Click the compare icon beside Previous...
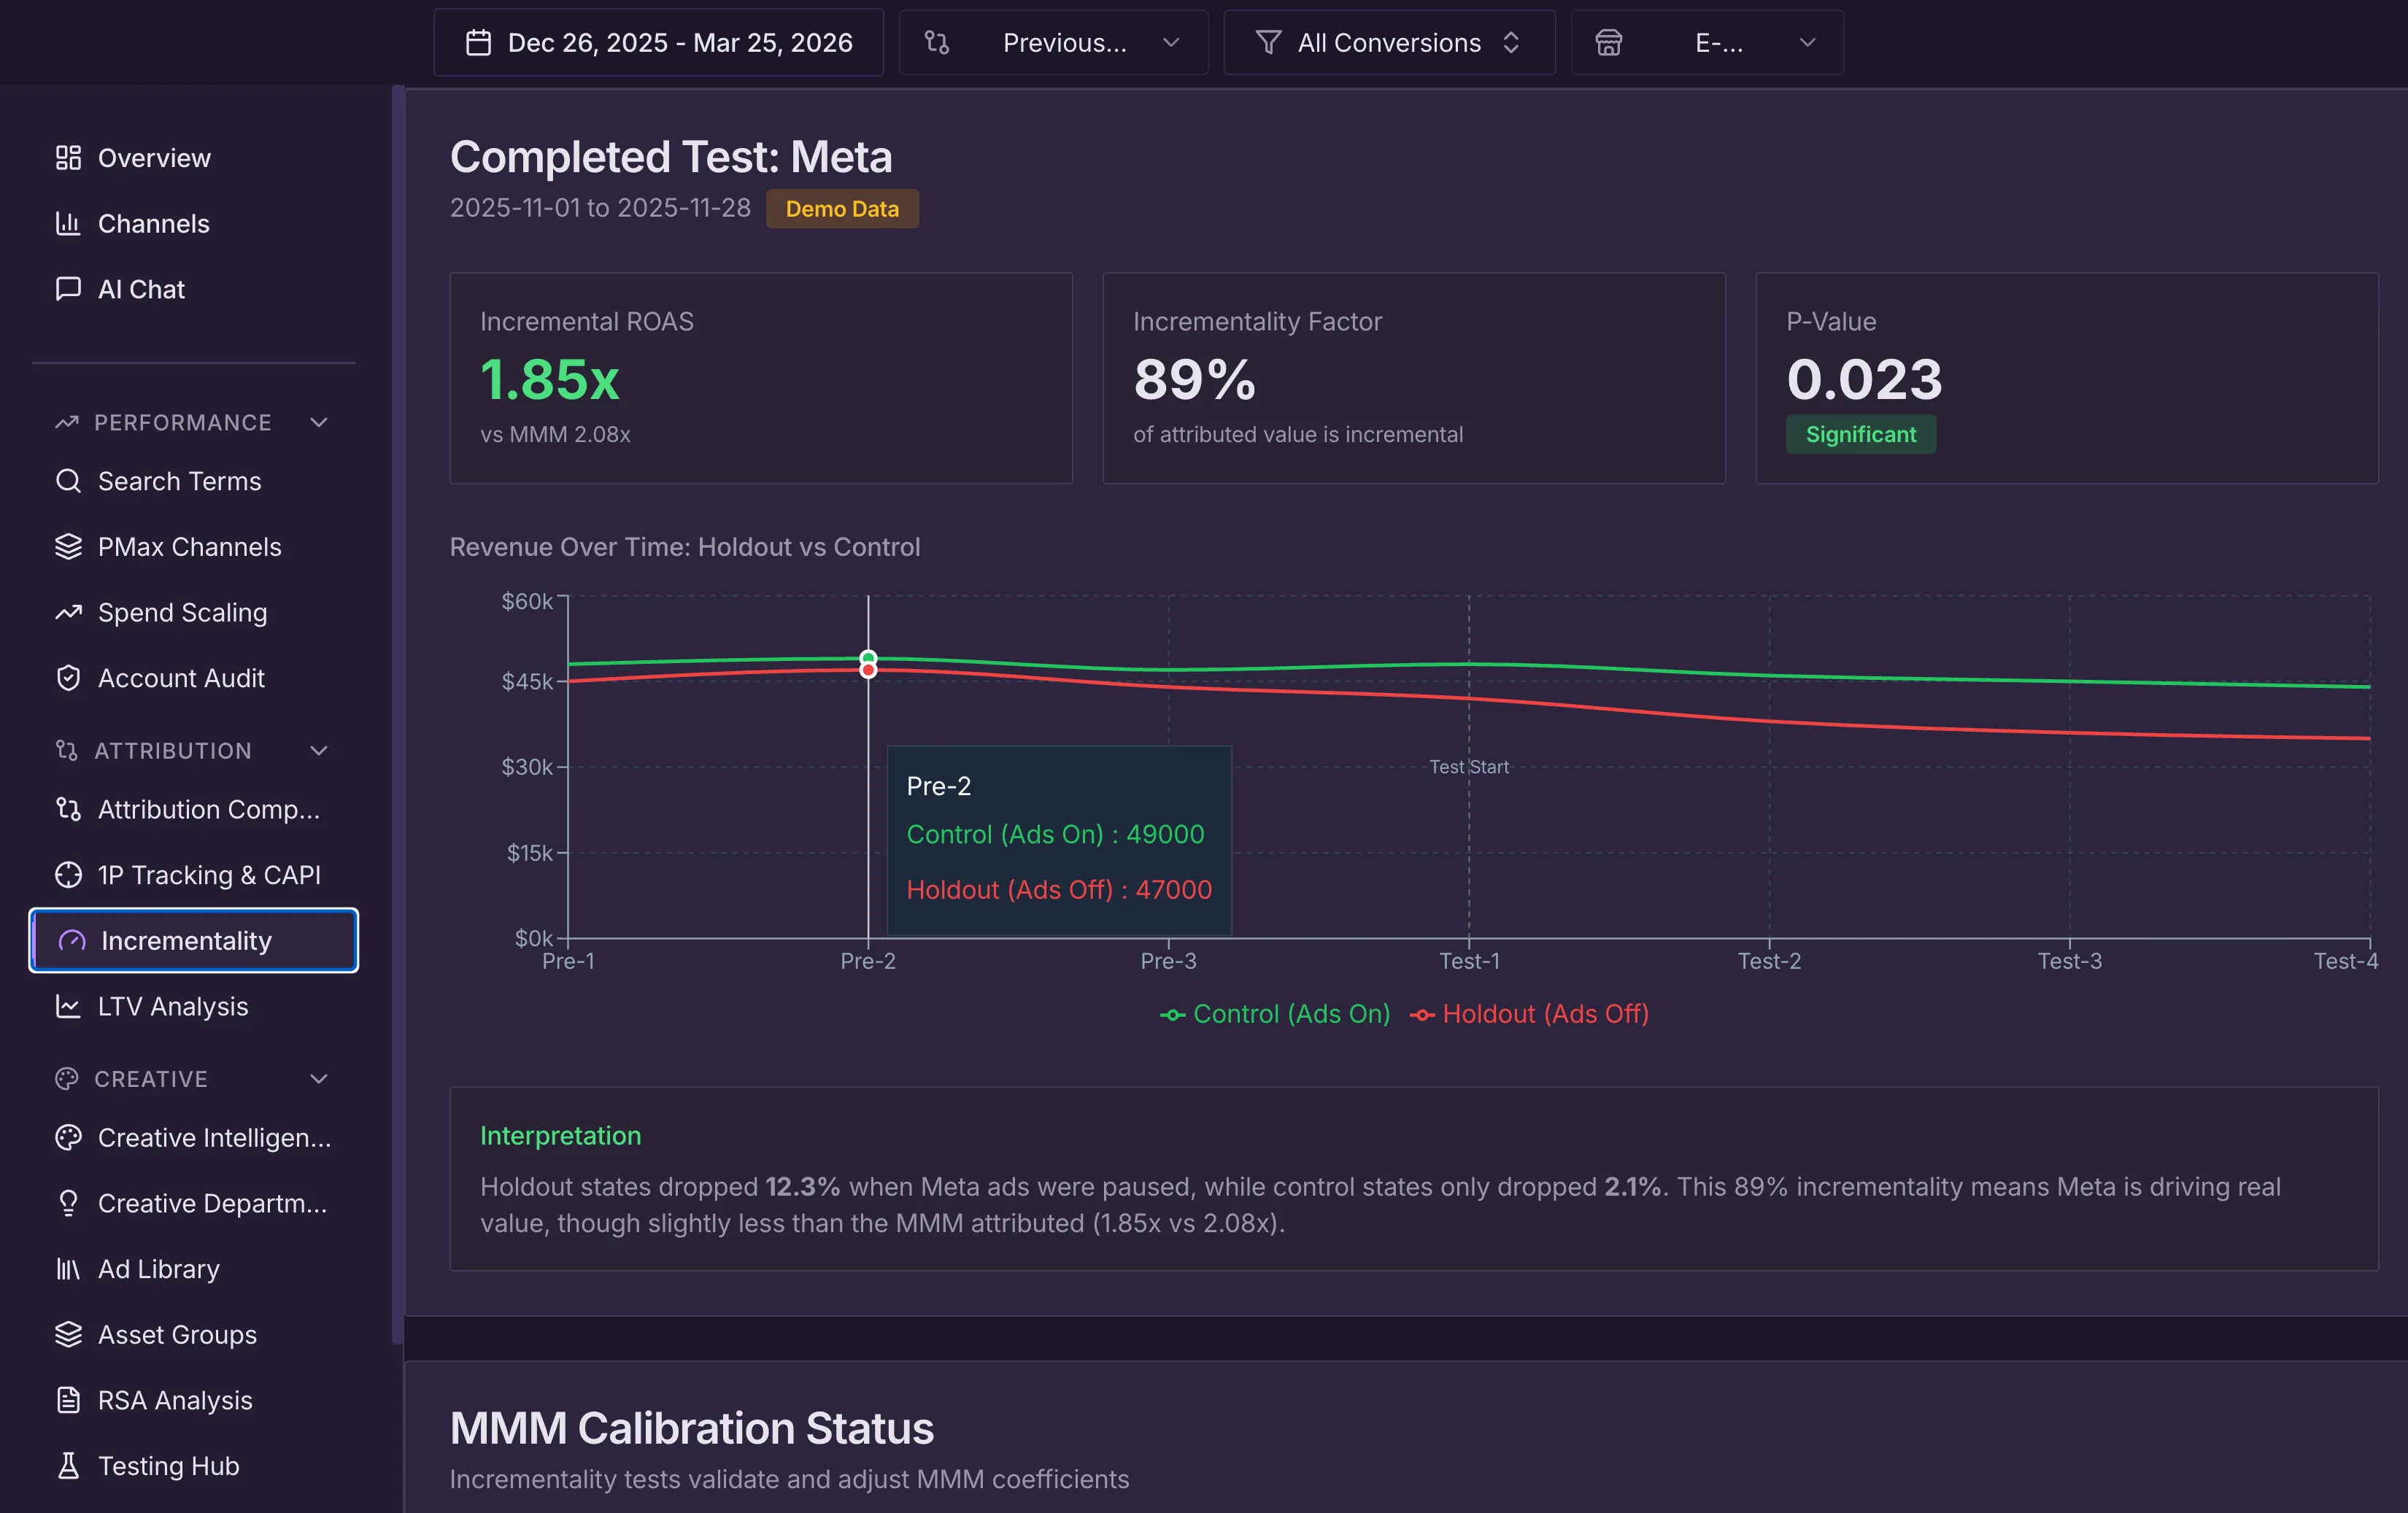 click(x=937, y=43)
